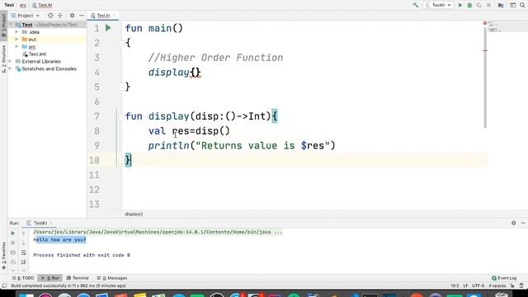Toggle soft-wrap in Run console
This screenshot has width=528, height=297.
(23, 252)
